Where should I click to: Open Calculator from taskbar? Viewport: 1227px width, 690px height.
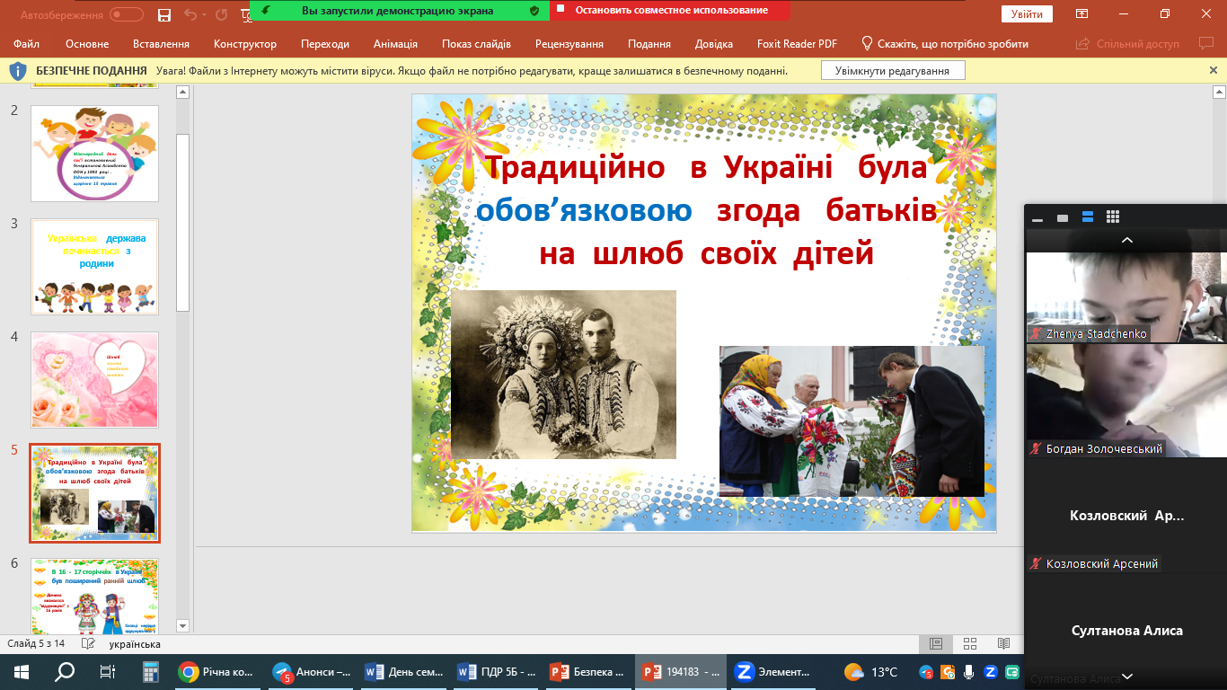point(151,671)
